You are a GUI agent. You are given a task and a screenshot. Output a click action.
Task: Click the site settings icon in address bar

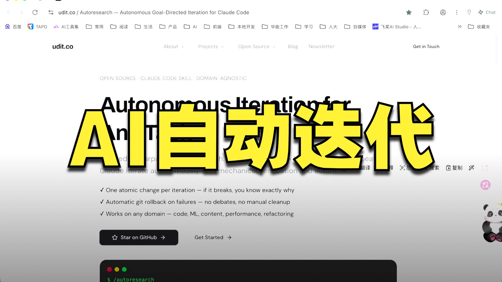pos(51,12)
